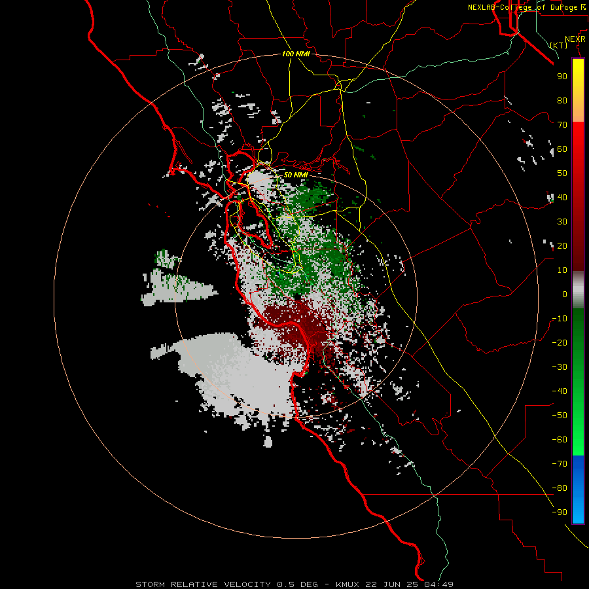This screenshot has width=589, height=589.
Task: Click the positive 40 scale label
Action: click(x=562, y=197)
